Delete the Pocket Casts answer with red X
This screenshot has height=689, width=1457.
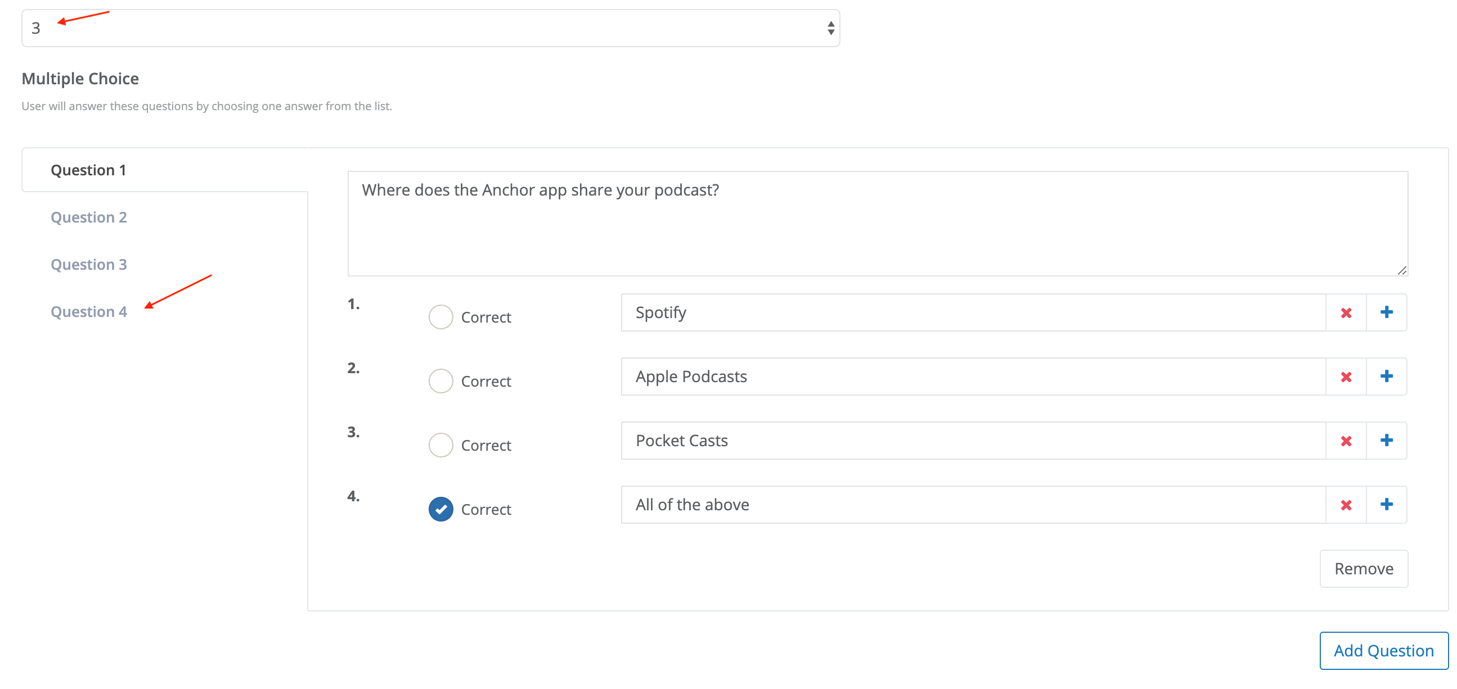pos(1346,440)
